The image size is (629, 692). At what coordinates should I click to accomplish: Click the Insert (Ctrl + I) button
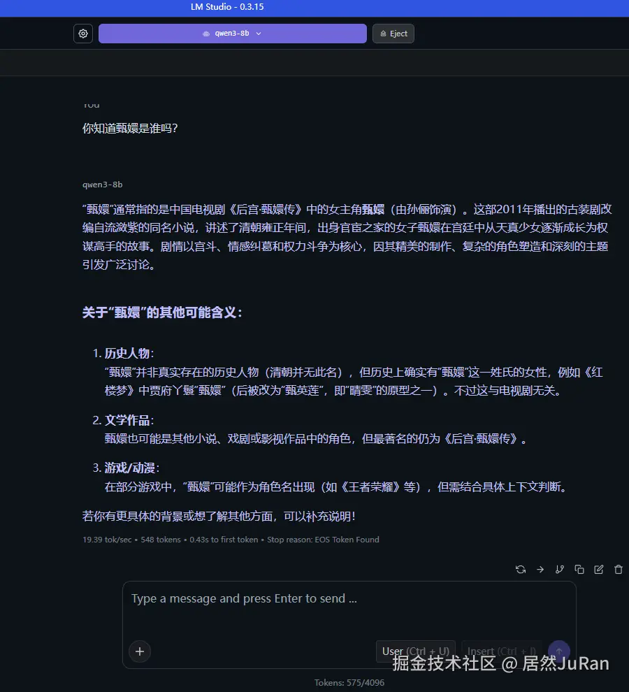(x=501, y=651)
